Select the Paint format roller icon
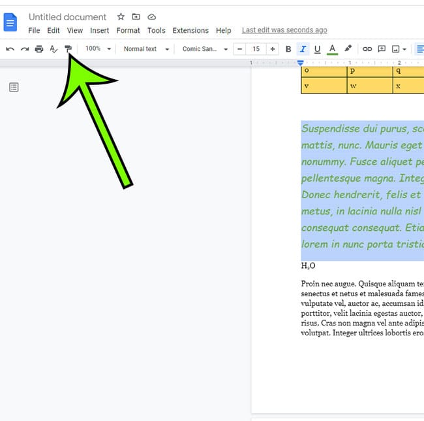The image size is (424, 421). pyautogui.click(x=68, y=49)
